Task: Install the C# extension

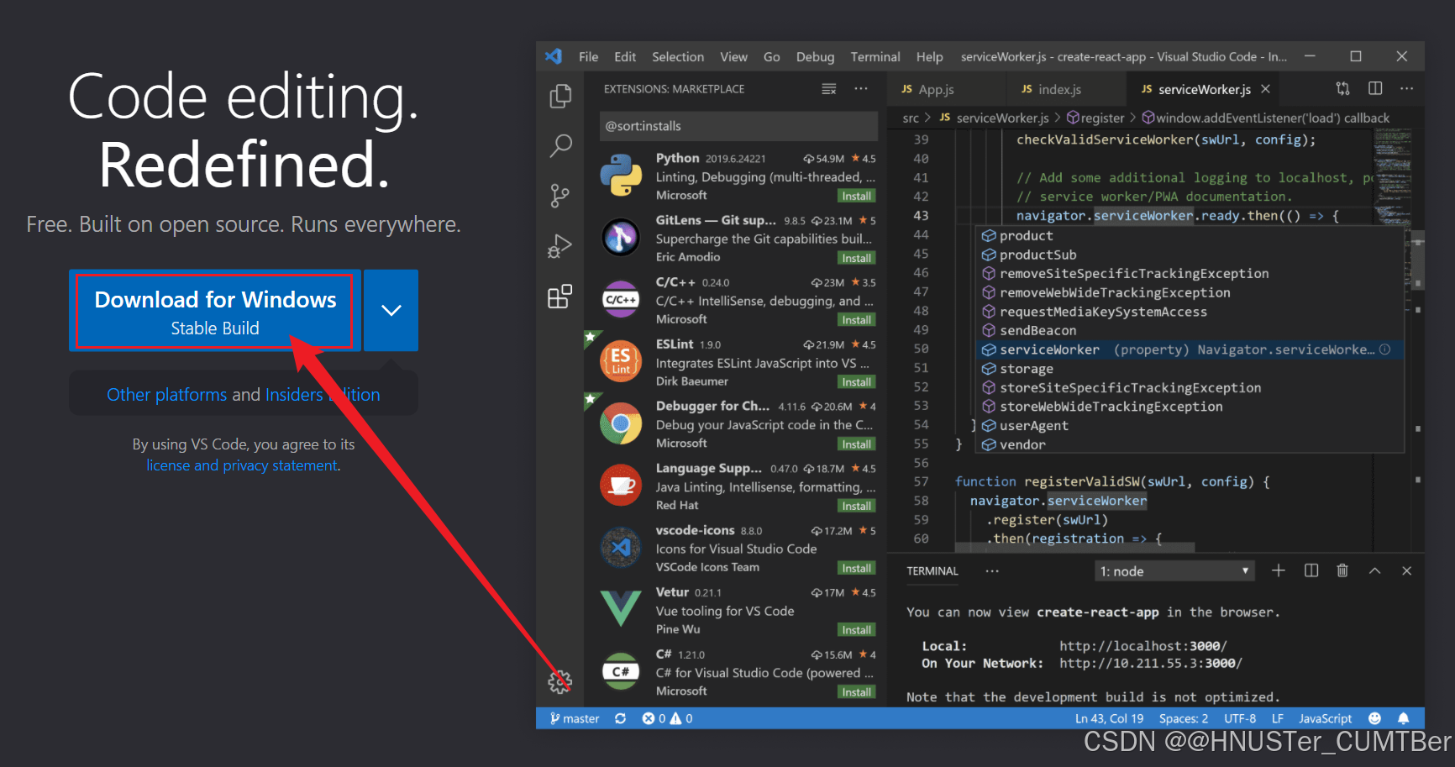Action: pyautogui.click(x=856, y=692)
